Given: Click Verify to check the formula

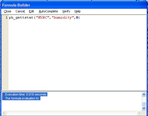Looking at the screenshot, I should click(x=66, y=11).
